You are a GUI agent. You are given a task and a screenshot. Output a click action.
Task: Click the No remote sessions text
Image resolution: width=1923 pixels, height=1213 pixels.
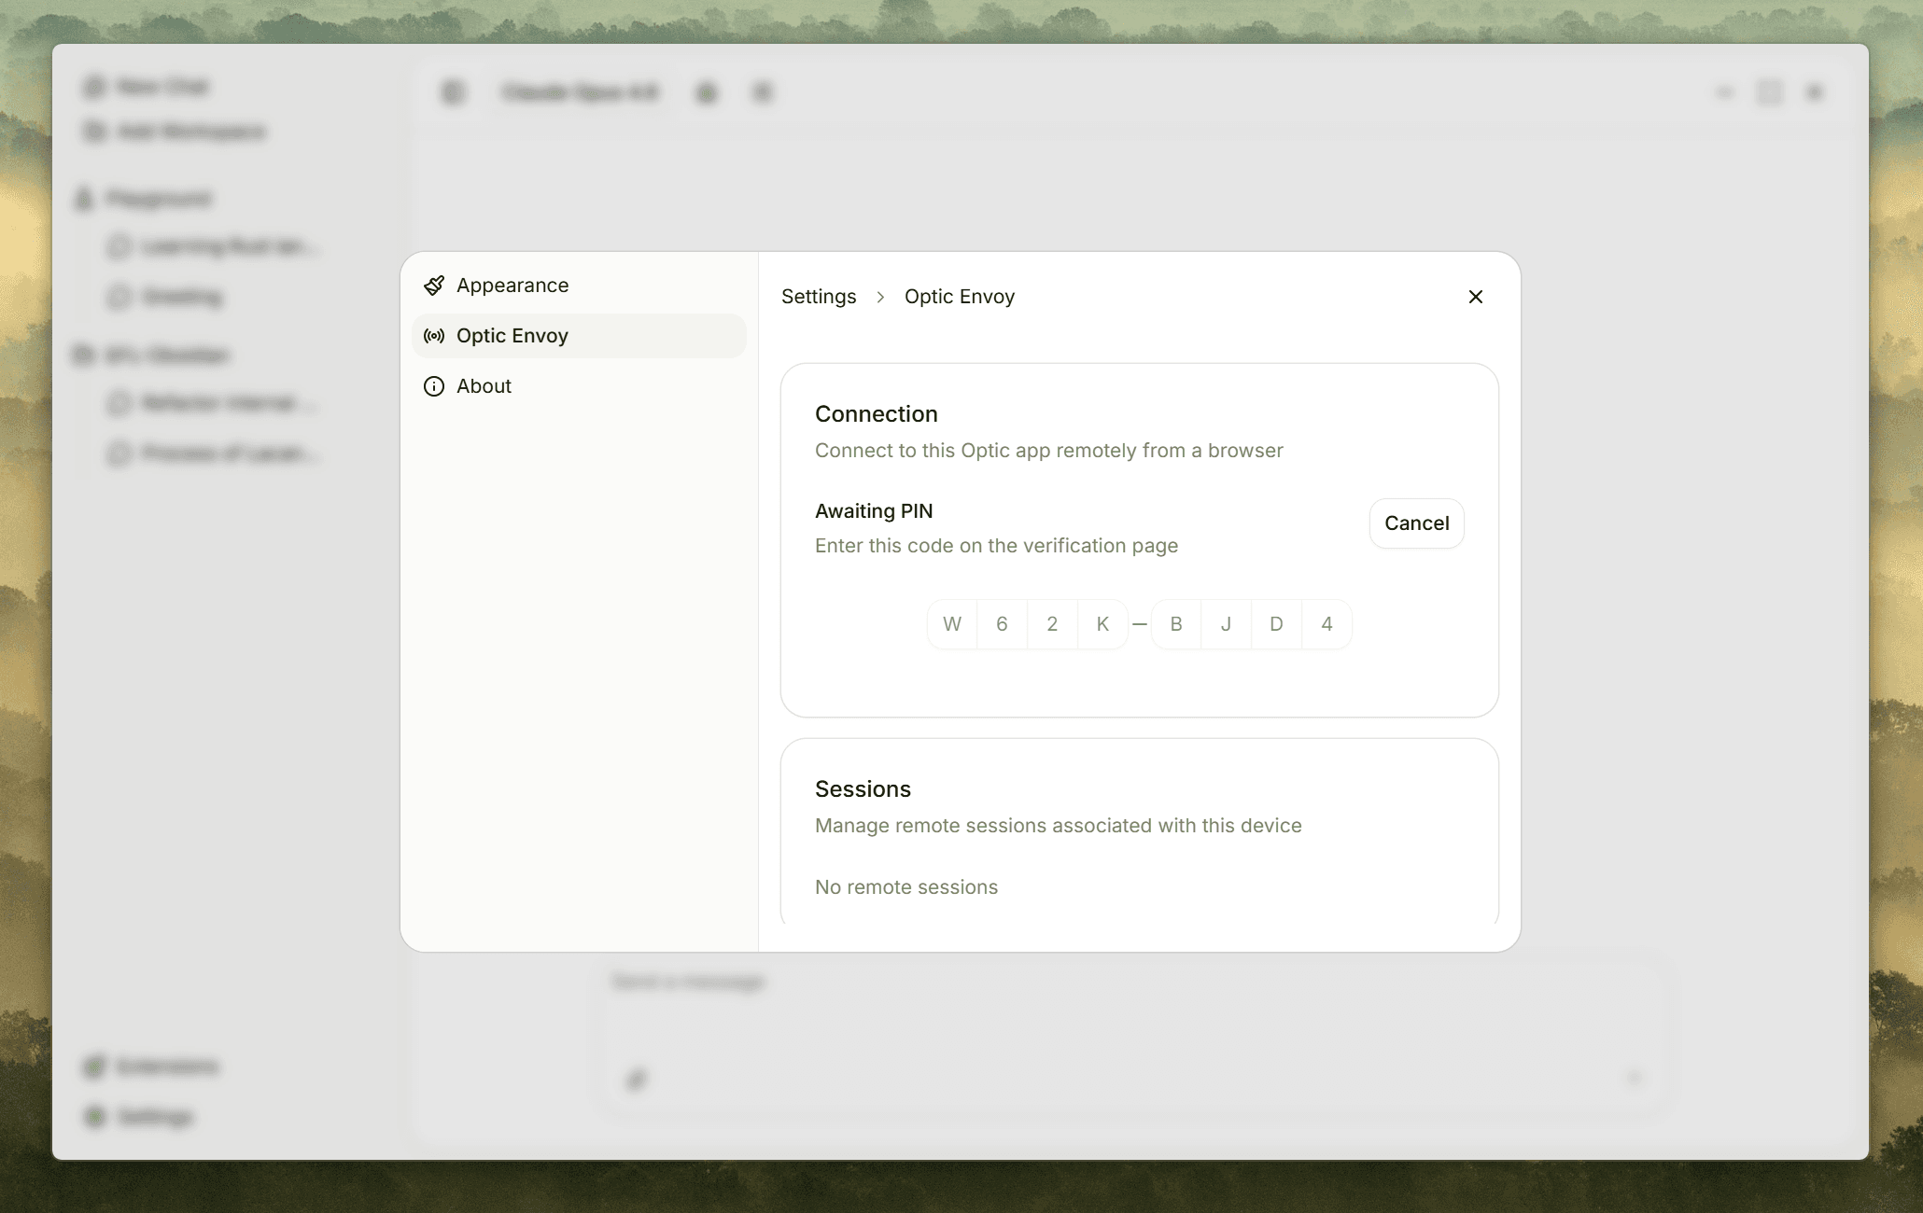905,887
